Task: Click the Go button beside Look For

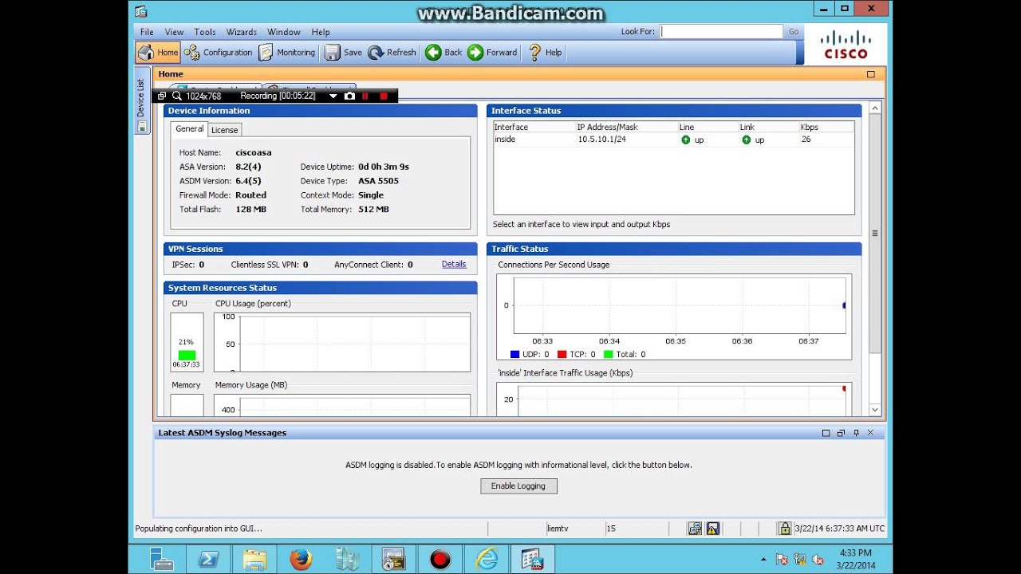Action: pyautogui.click(x=794, y=32)
